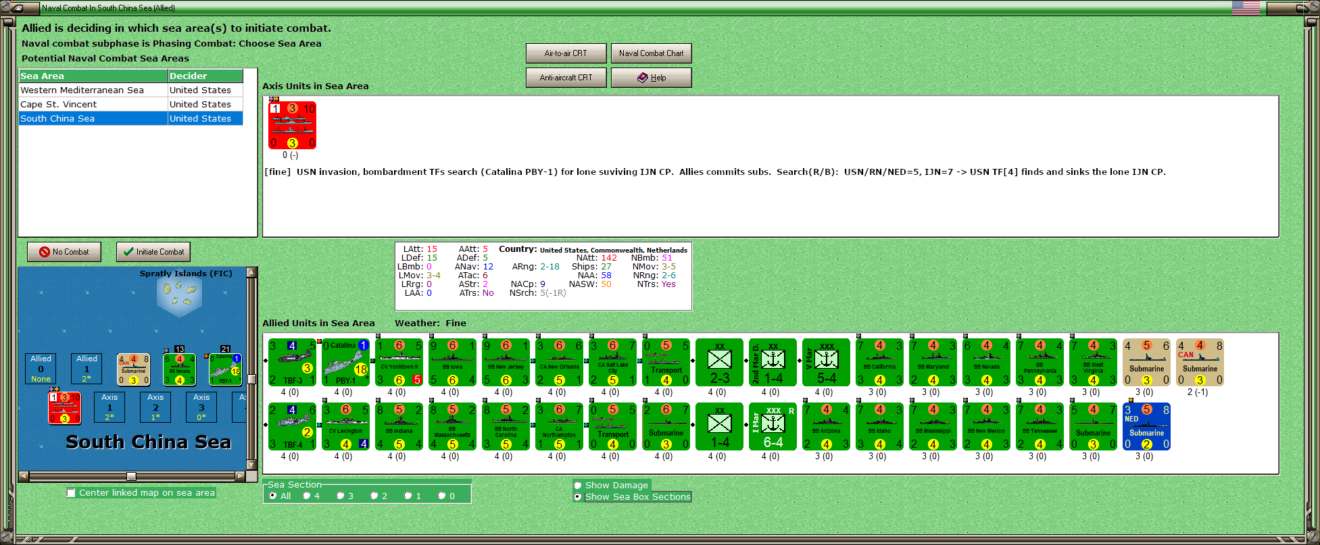Image resolution: width=1320 pixels, height=545 pixels.
Task: Click the CV Lexington carrier counter
Action: (345, 426)
